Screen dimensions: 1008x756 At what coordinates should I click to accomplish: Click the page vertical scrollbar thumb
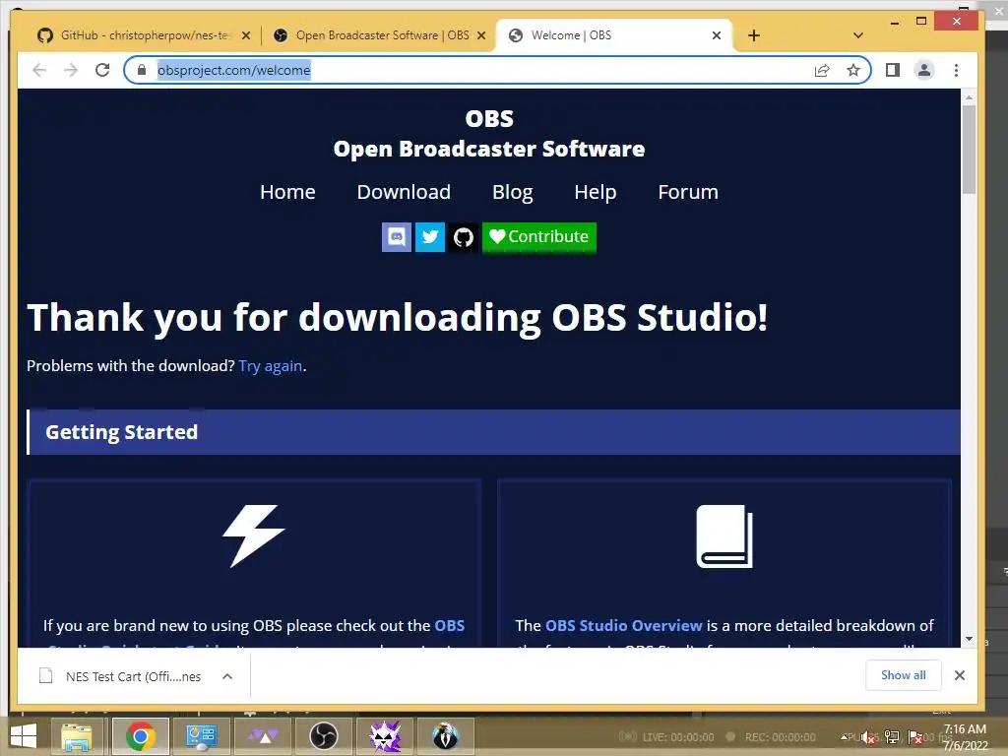(969, 150)
